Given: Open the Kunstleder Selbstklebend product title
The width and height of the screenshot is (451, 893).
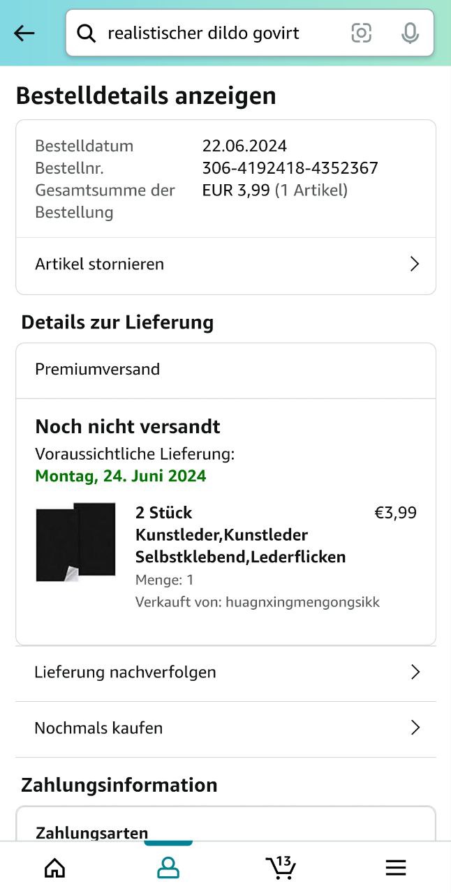Looking at the screenshot, I should point(240,535).
